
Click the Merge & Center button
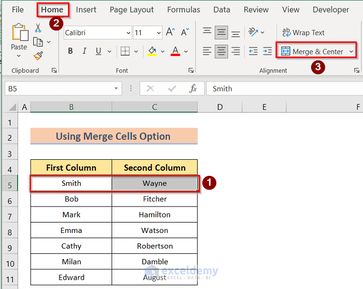pyautogui.click(x=313, y=51)
